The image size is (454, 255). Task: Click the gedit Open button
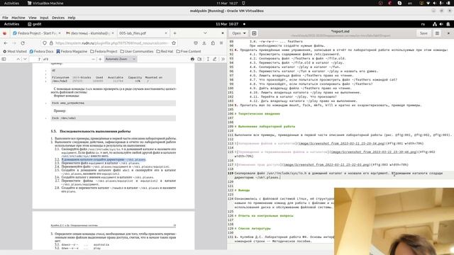(236, 33)
